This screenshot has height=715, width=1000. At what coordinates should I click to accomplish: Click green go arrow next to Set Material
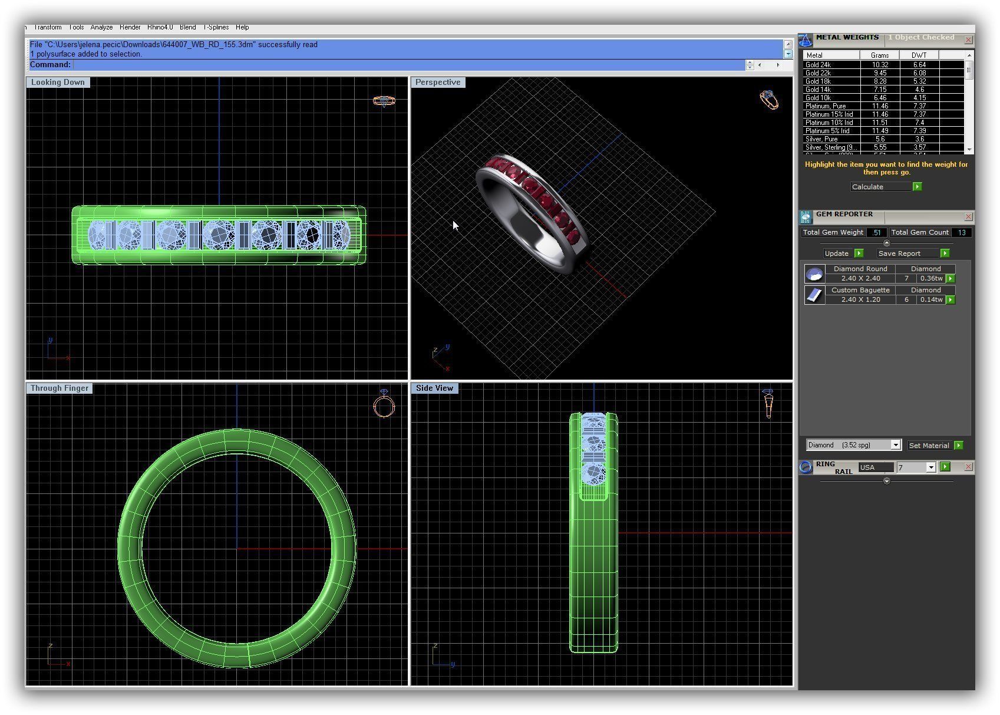[959, 446]
